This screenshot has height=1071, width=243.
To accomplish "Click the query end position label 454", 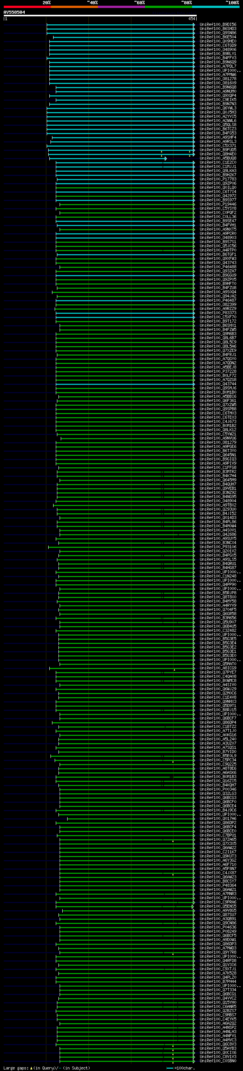I will click(191, 19).
